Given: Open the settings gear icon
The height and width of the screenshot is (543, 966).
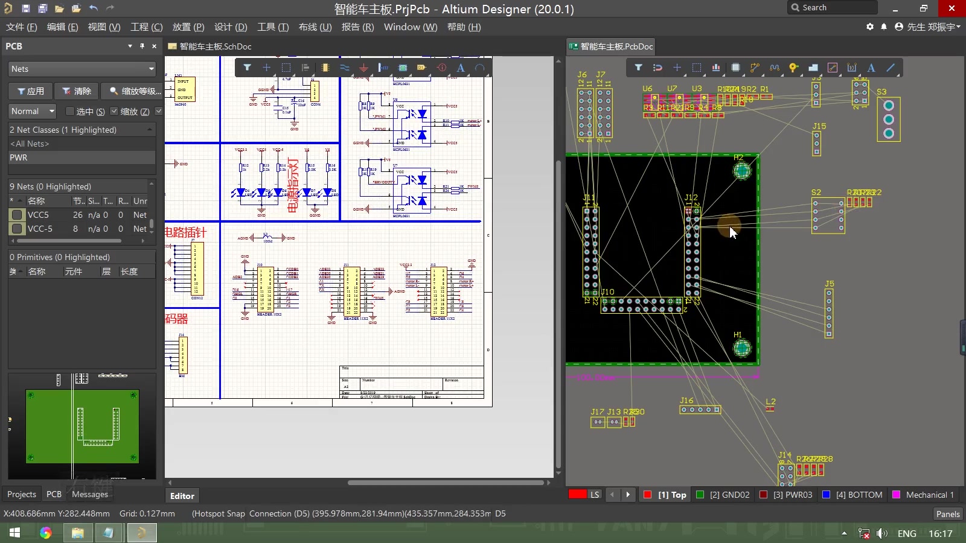Looking at the screenshot, I should [870, 27].
